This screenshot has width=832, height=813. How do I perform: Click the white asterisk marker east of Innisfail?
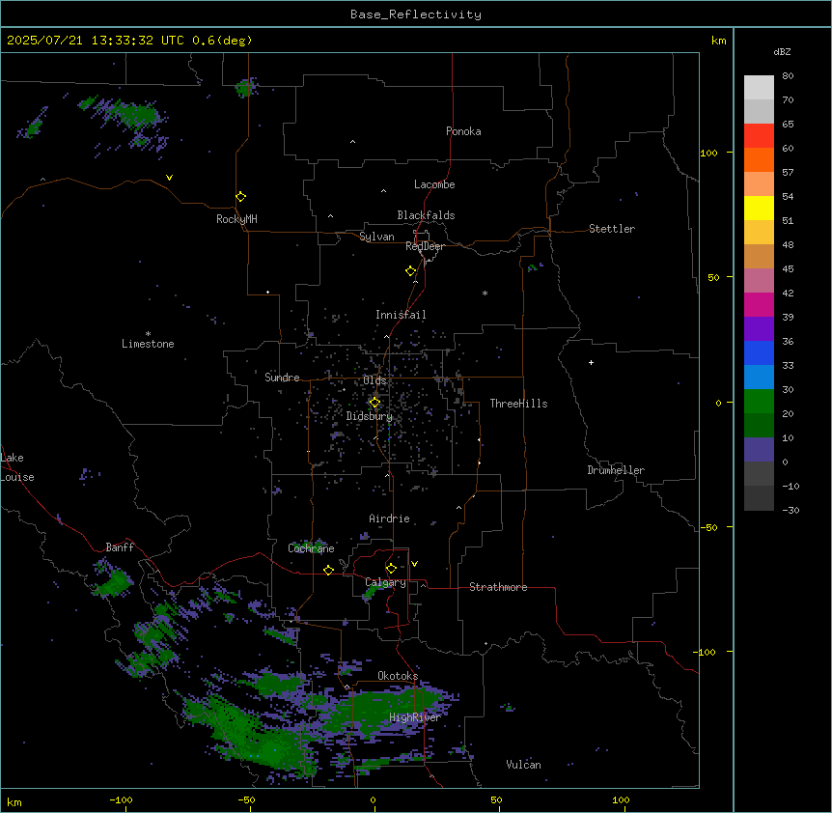tap(485, 293)
